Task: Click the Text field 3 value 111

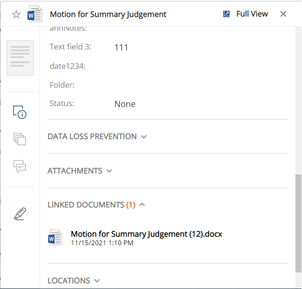Action: pos(121,48)
